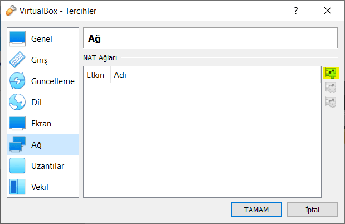345x224 pixels.
Task: Close the Tercihler dialog window
Action: click(x=326, y=11)
